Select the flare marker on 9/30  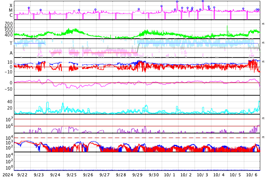pos(161,6)
